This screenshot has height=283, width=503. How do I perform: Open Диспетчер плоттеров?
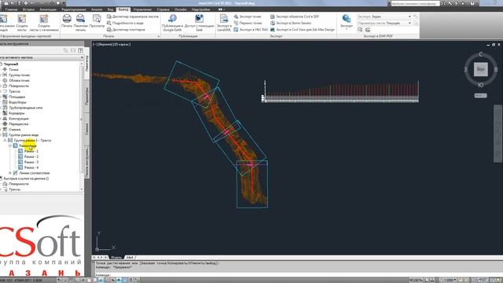(126, 30)
